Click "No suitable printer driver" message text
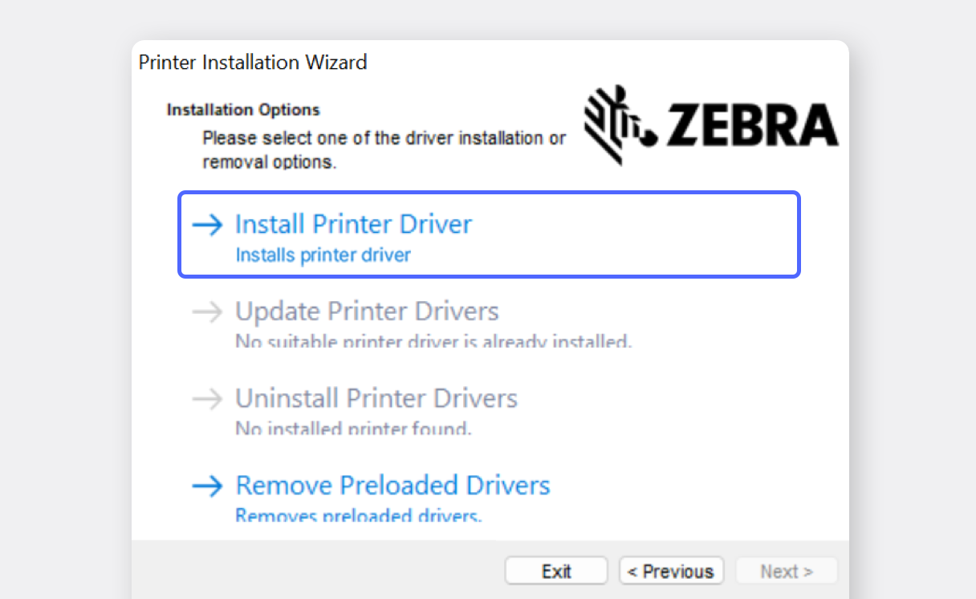Viewport: 976px width, 599px height. tap(433, 341)
